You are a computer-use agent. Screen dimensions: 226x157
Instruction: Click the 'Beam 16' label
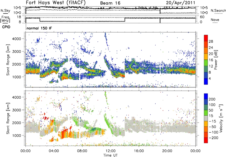[110, 3]
